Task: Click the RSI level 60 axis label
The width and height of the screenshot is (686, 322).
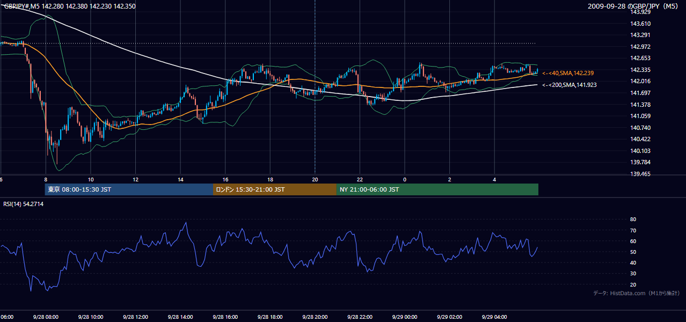Action: (x=633, y=241)
